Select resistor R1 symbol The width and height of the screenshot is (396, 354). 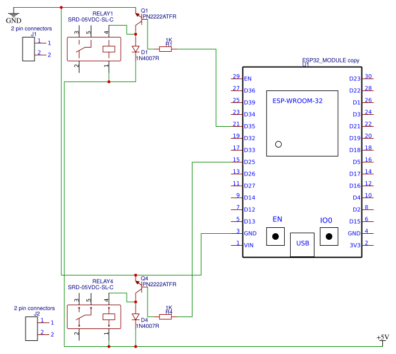coord(165,49)
